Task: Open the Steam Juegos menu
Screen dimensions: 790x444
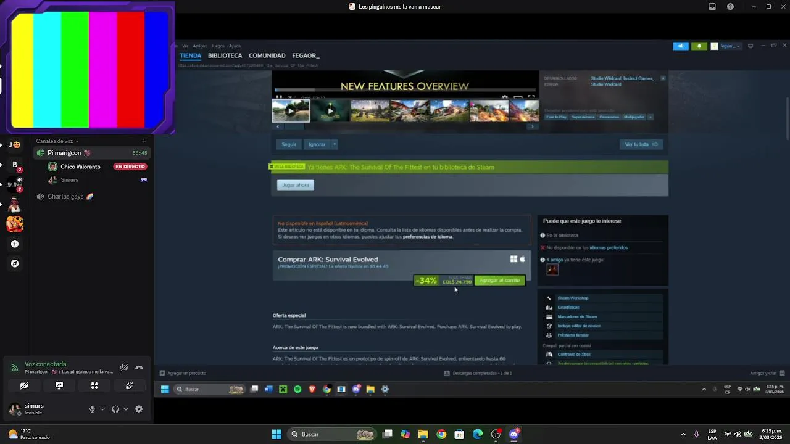Action: tap(218, 46)
